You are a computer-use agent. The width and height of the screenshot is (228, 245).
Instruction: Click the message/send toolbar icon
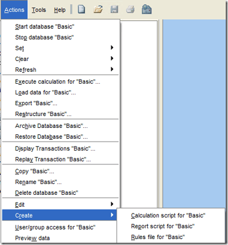pyautogui.click(x=147, y=10)
